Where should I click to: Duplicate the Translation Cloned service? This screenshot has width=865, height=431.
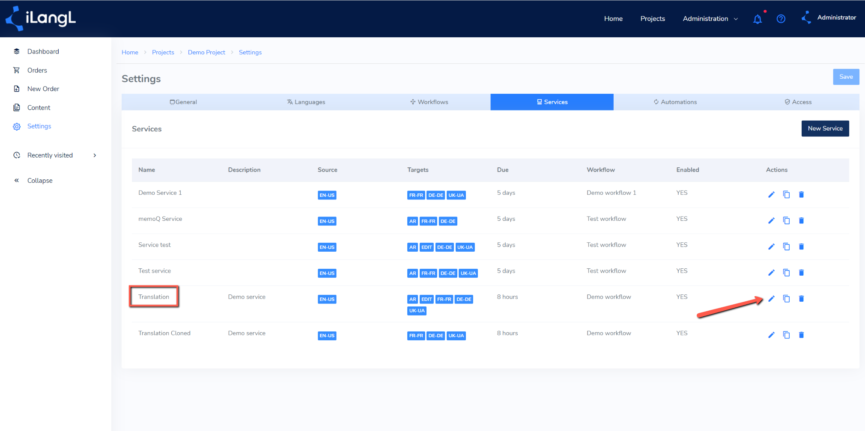pos(786,335)
